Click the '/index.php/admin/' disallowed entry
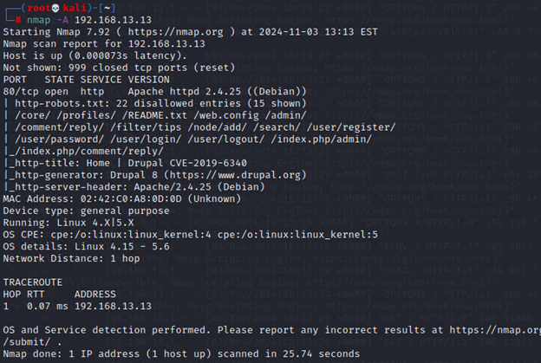Viewport: 541px width, 363px height. 321,138
